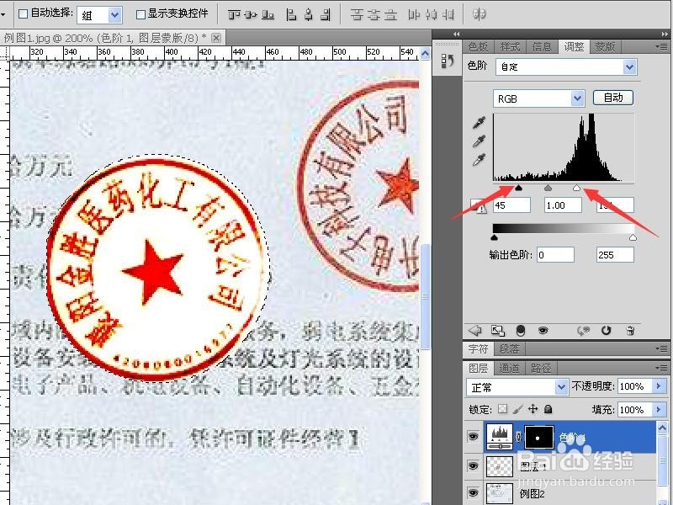The height and width of the screenshot is (505, 673).
Task: Pick the white point eyedropper
Action: pyautogui.click(x=479, y=160)
